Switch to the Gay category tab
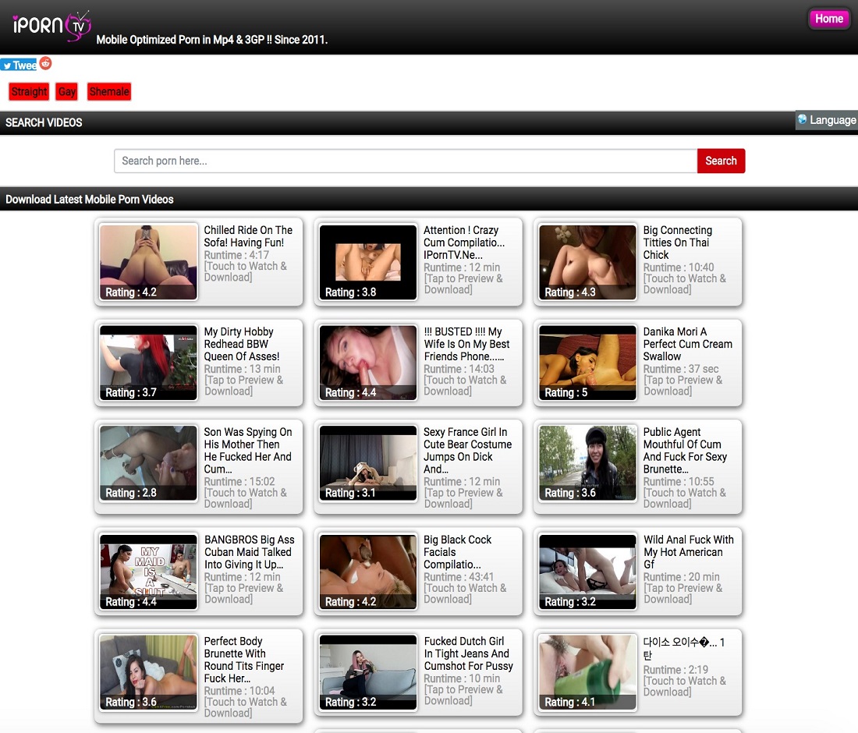This screenshot has width=858, height=733. pos(67,92)
